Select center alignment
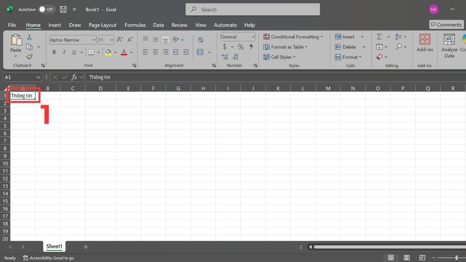466x262 pixels. point(155,52)
